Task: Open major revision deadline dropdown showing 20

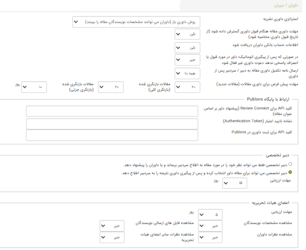Action: coord(111,87)
